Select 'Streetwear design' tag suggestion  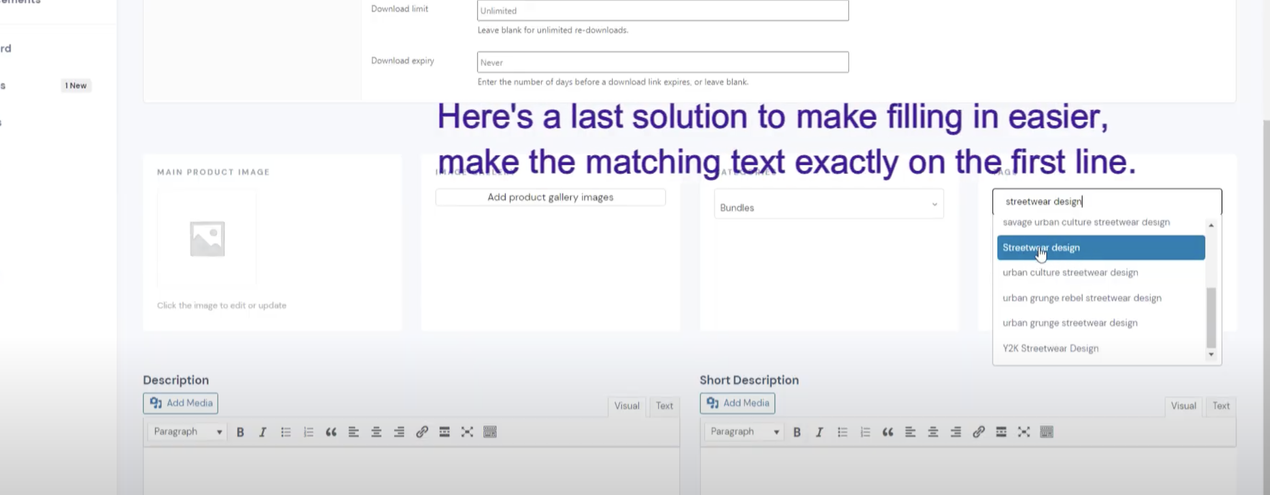1100,247
